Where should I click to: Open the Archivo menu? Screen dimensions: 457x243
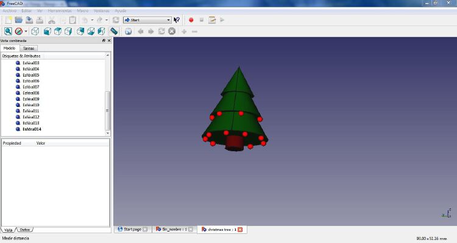[x=9, y=11]
